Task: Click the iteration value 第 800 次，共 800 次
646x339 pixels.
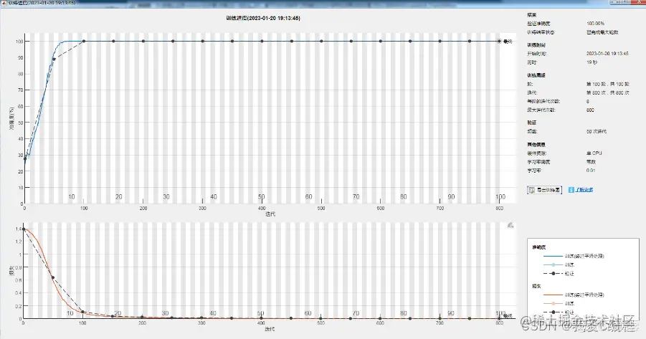Action: click(608, 92)
